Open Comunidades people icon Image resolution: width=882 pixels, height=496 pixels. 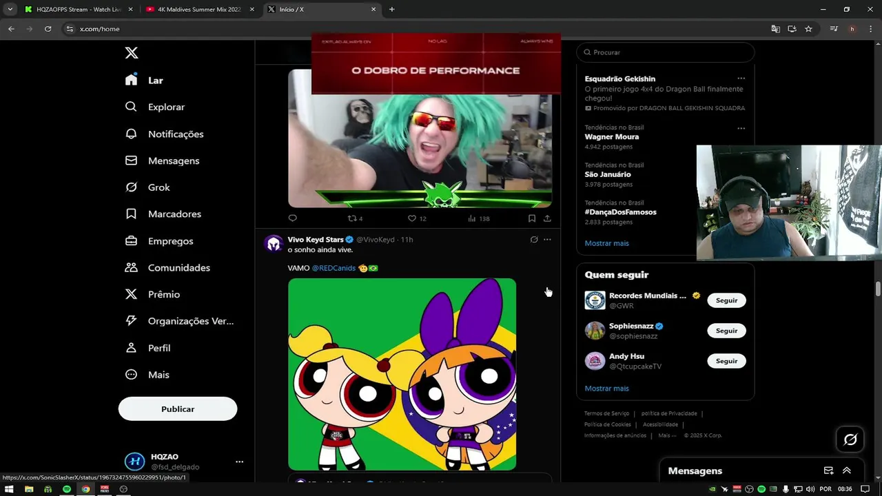[x=131, y=267]
